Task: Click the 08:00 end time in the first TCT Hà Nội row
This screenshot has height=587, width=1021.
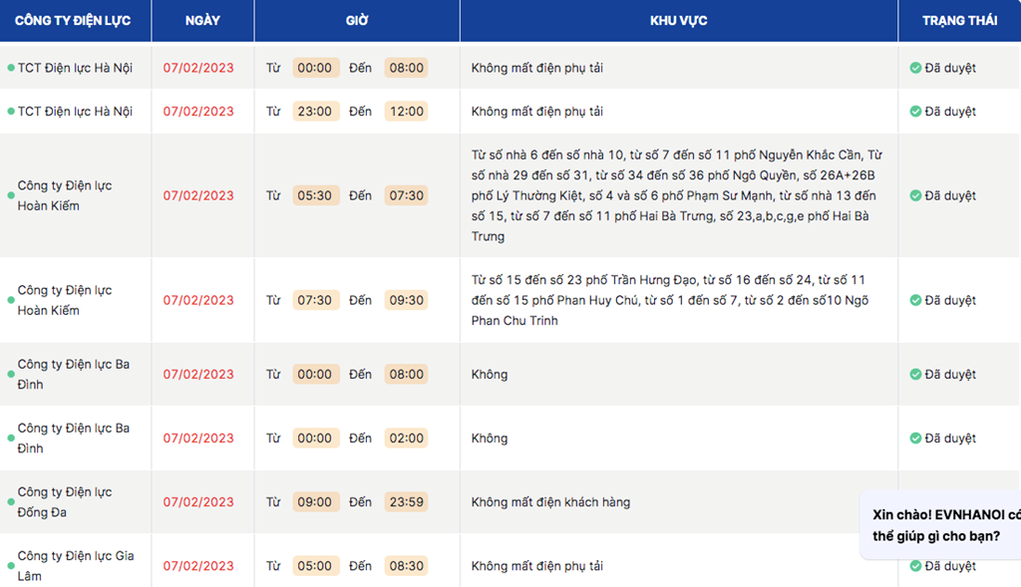Action: (x=407, y=68)
